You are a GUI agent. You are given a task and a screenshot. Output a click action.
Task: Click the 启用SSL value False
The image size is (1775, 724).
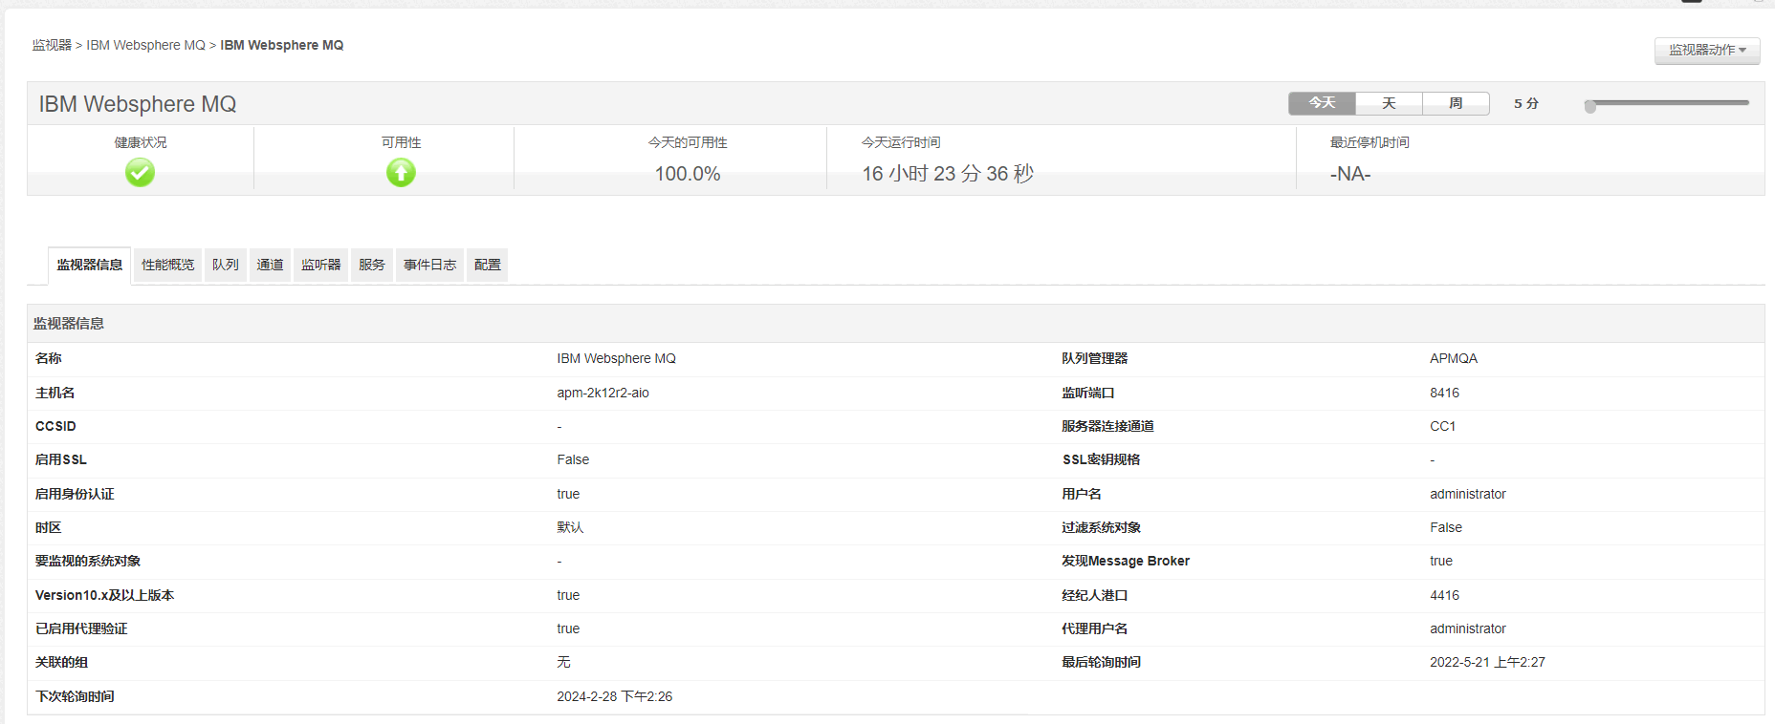click(x=573, y=459)
